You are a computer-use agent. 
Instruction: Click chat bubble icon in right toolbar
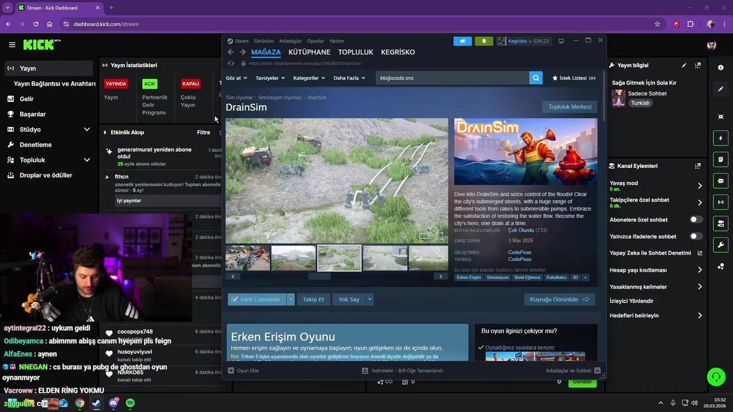[x=720, y=181]
